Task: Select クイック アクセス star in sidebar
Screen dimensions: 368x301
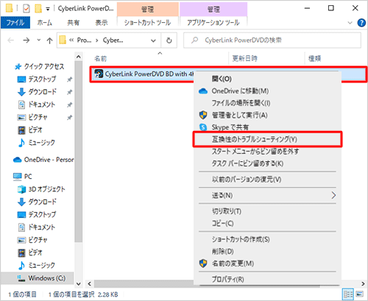Action: [x=18, y=66]
